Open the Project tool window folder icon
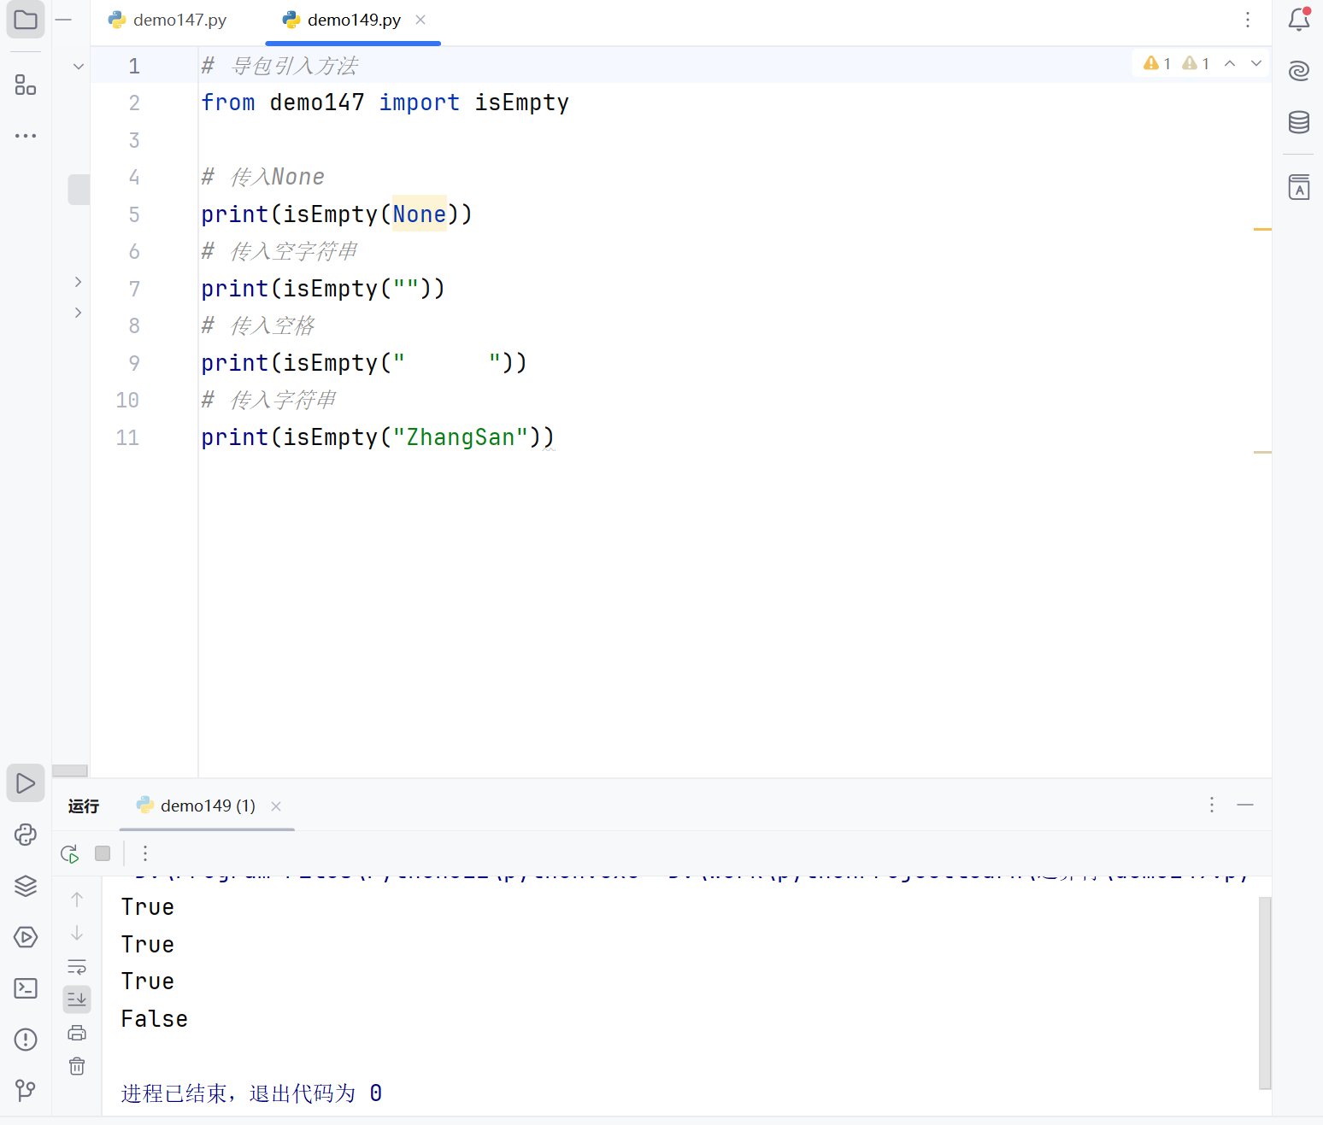The height and width of the screenshot is (1125, 1323). pos(26,19)
